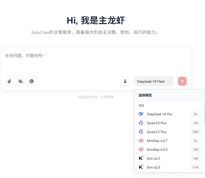Select the DeepSeek V4 Pro model
Screen dimensions: 205x178
tap(169, 114)
